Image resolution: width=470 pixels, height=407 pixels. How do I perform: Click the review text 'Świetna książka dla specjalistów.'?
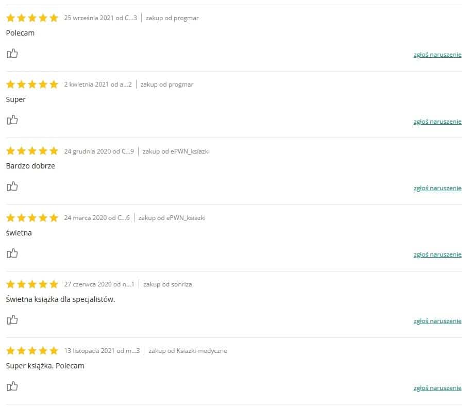click(60, 299)
